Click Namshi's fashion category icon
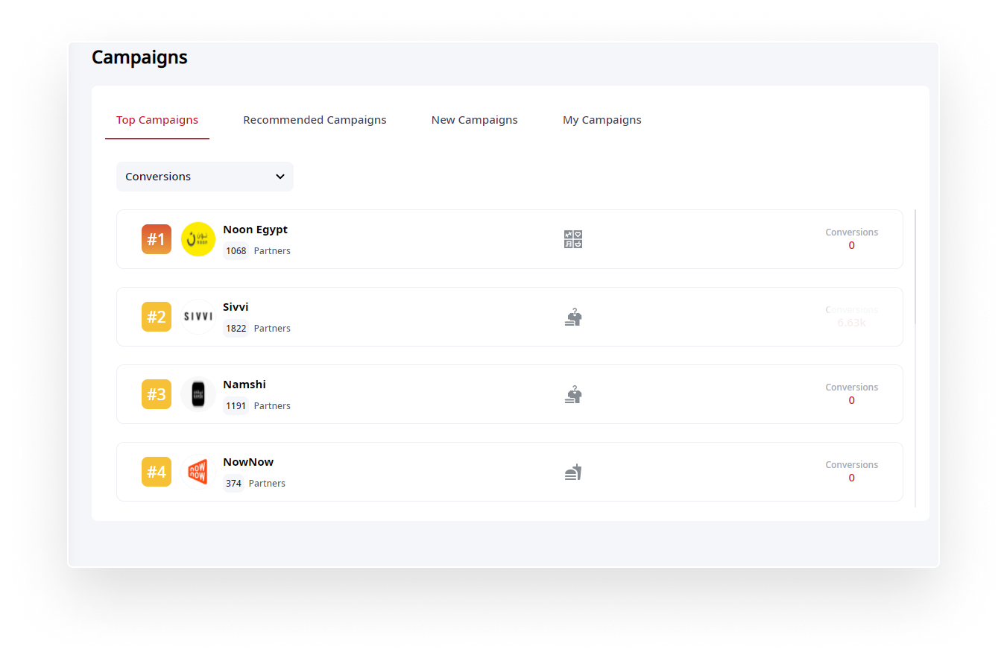Viewport: 1007px width, 661px height. point(573,395)
